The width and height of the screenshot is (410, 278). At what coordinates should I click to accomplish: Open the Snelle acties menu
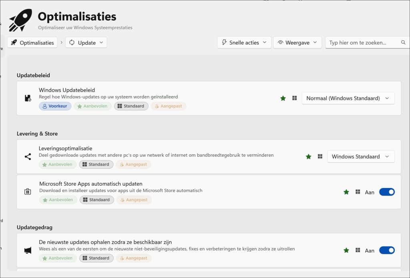click(x=244, y=42)
